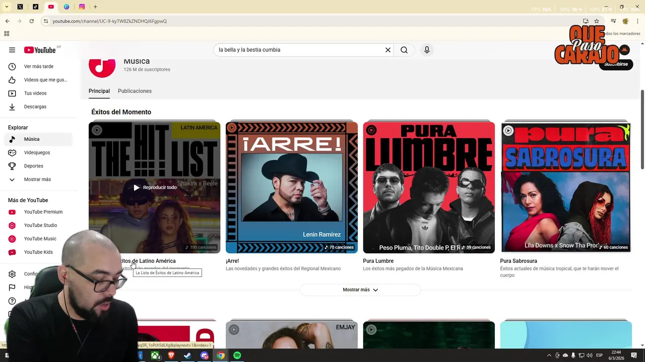The width and height of the screenshot is (645, 362).
Task: Go back in browser history
Action: 7,21
